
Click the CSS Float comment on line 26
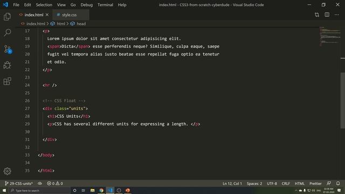pos(64,101)
